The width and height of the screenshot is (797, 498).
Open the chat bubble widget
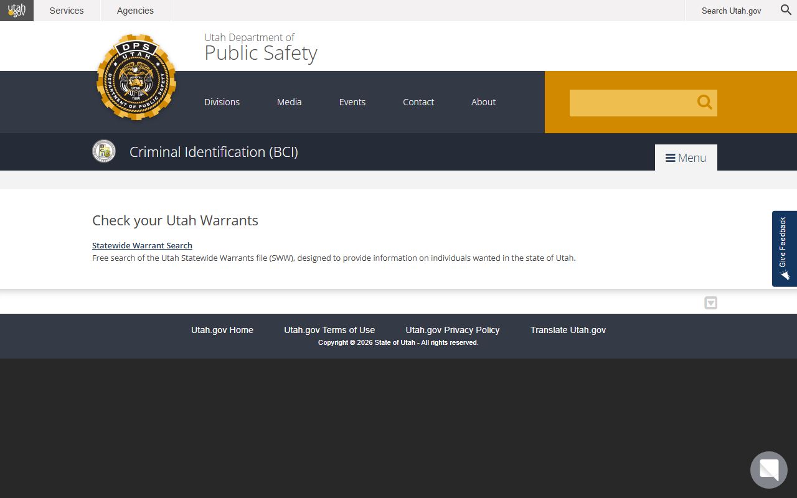click(x=769, y=470)
